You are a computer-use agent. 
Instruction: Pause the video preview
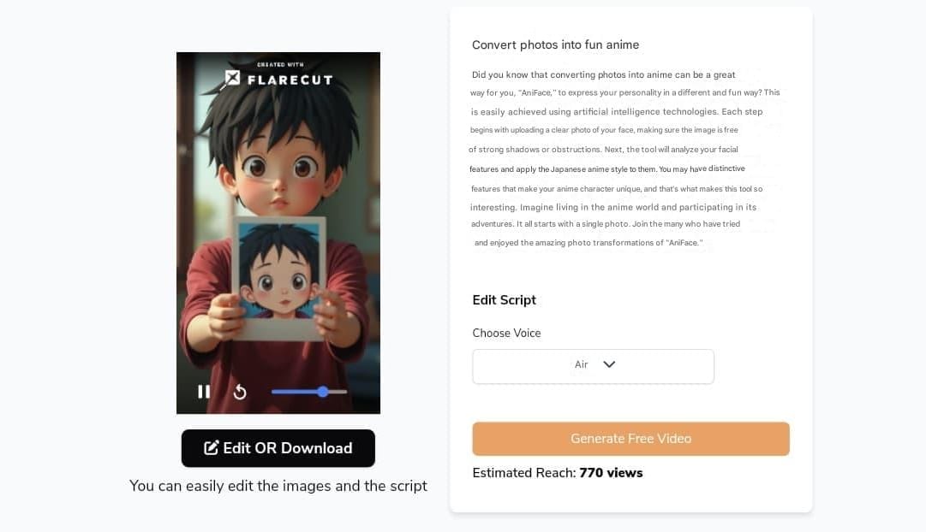coord(204,392)
